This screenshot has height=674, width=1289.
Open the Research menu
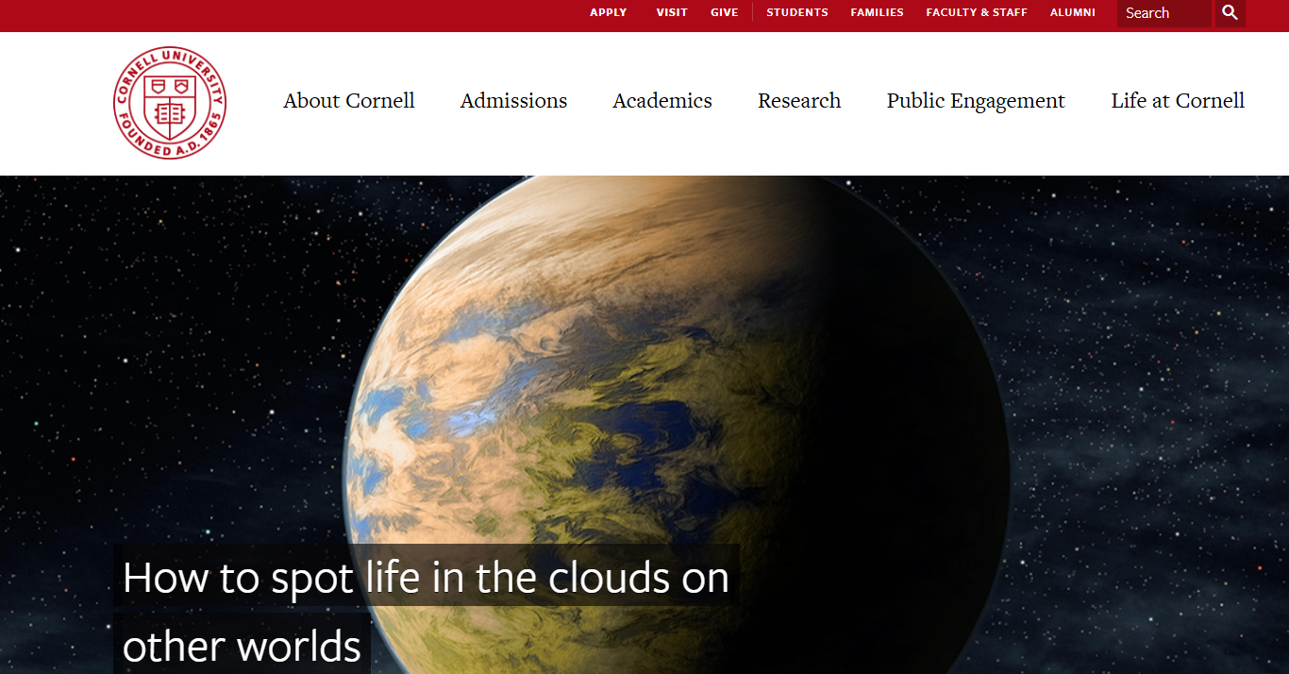click(x=799, y=101)
